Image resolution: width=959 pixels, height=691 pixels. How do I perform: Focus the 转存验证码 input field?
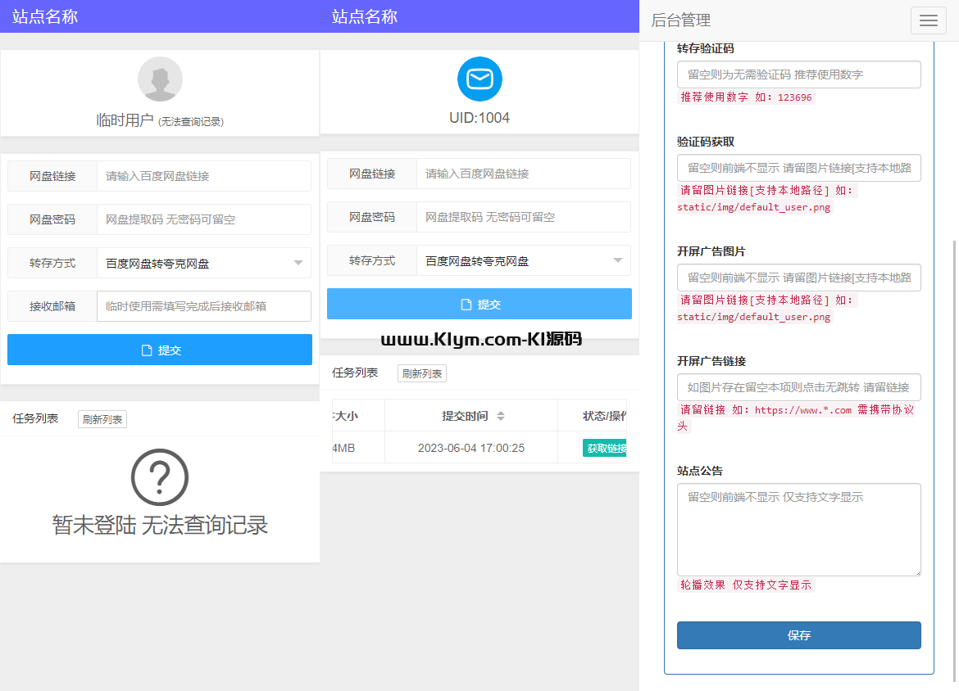point(798,75)
